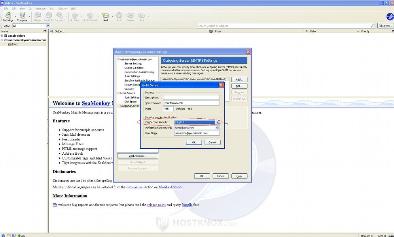The image size is (394, 237).
Task: Click the Add... button for outgoing servers
Action: 239,80
